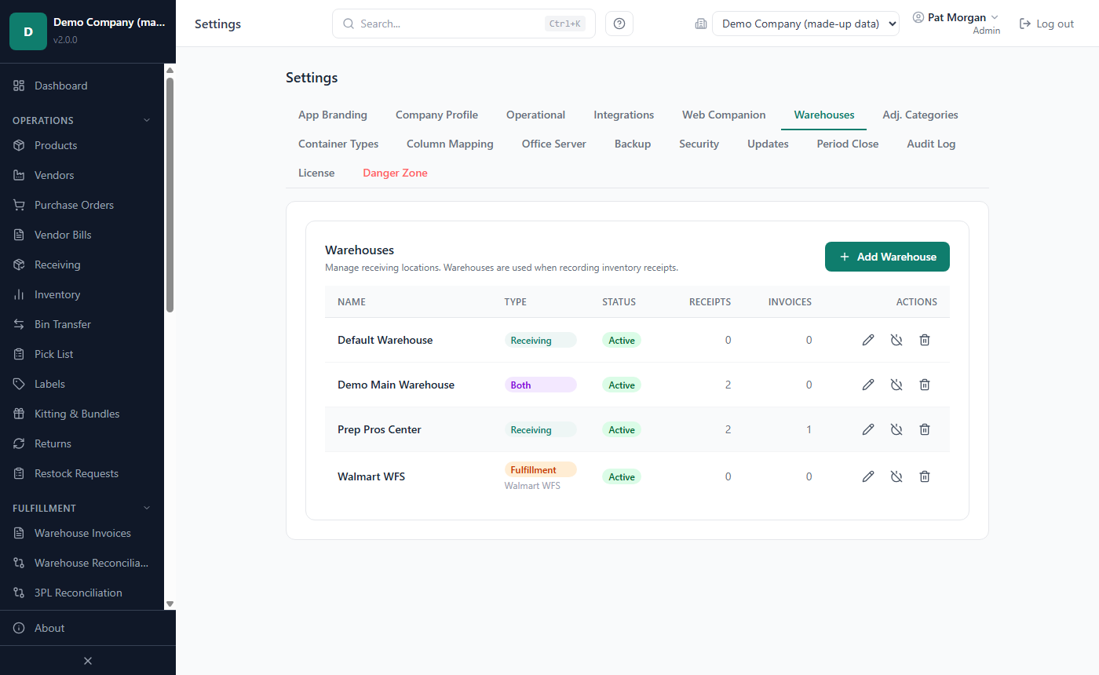Delete the Demo Main Warehouse

pyautogui.click(x=925, y=385)
